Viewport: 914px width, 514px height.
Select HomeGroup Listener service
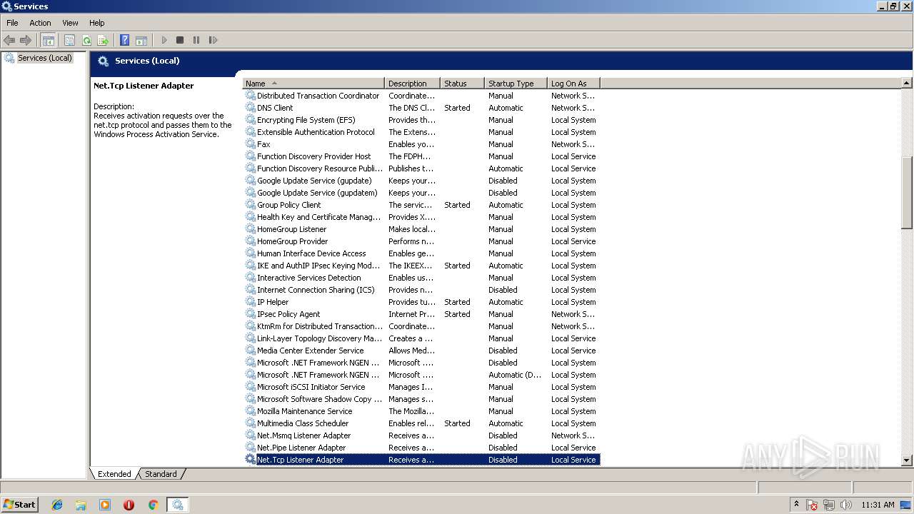tap(421, 229)
